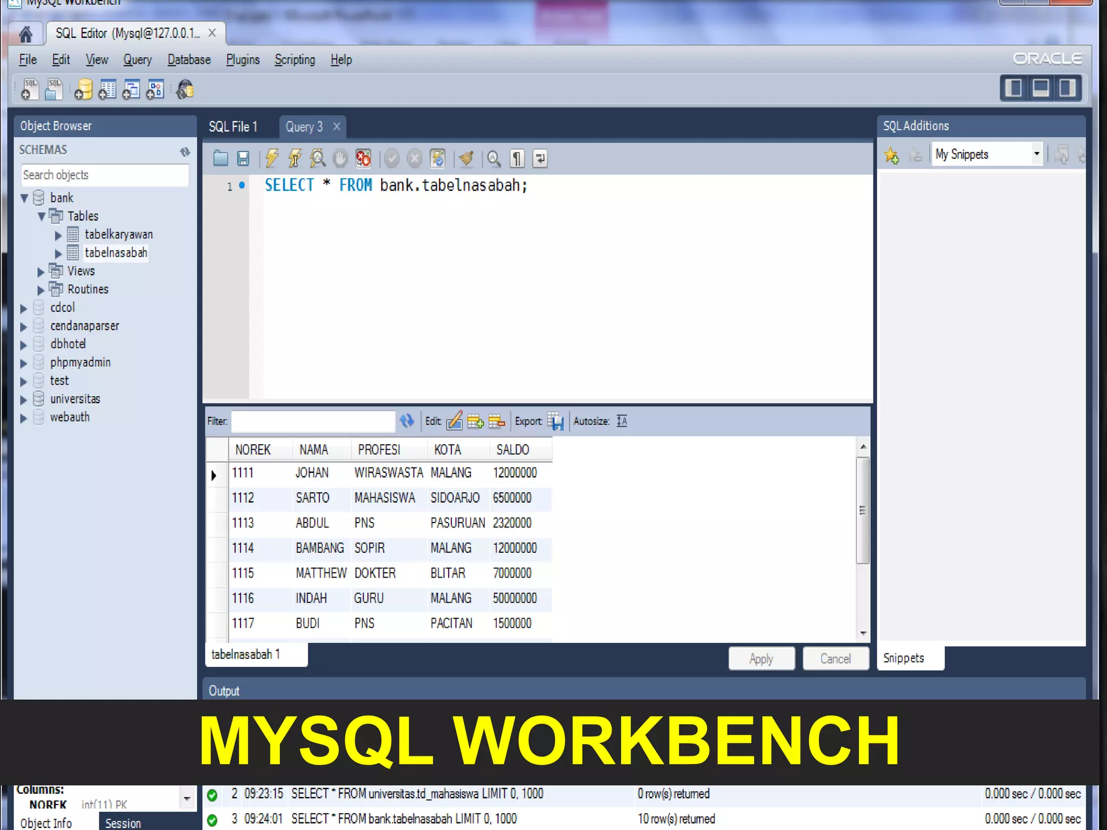Toggle autocommit mode icon

pos(437,158)
